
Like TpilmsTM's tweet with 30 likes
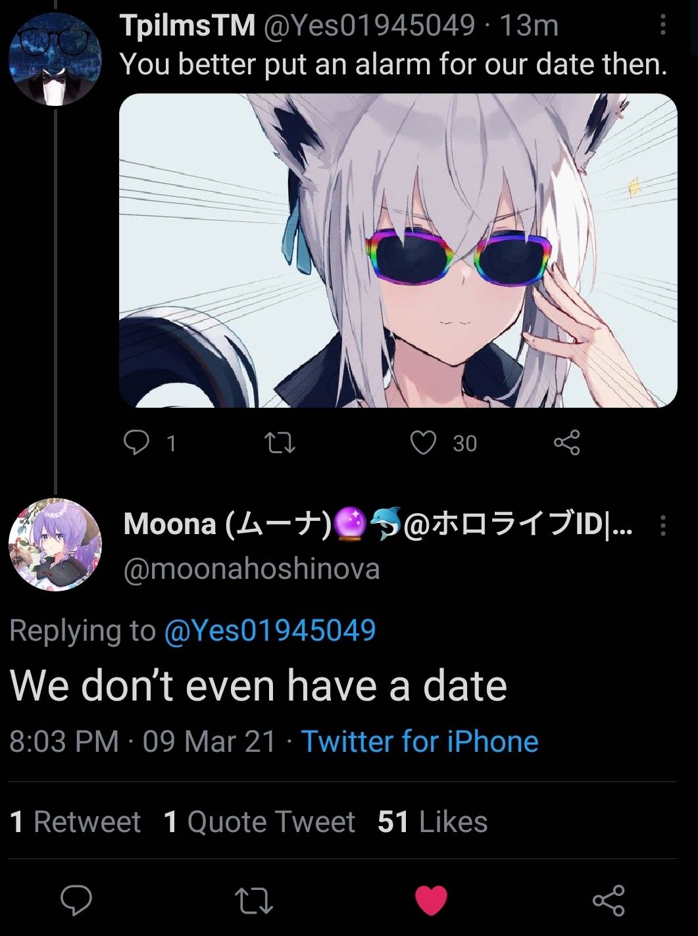tap(423, 443)
